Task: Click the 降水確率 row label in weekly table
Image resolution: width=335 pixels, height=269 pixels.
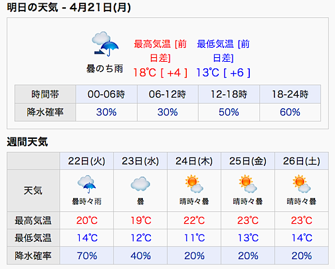Action: pyautogui.click(x=33, y=256)
